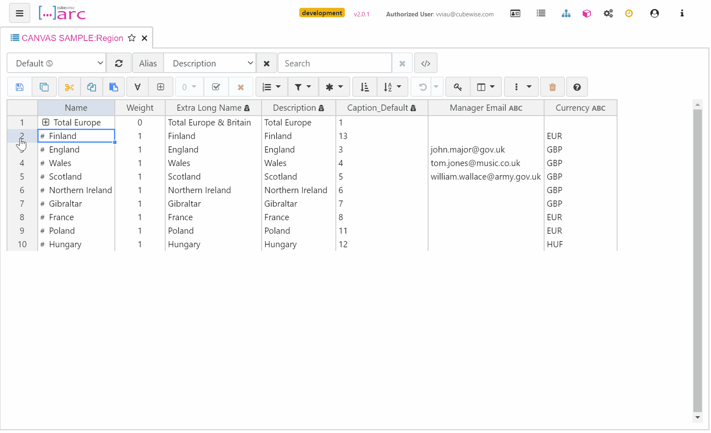The image size is (711, 433).
Task: Open the filter funnel dropdown
Action: (303, 87)
